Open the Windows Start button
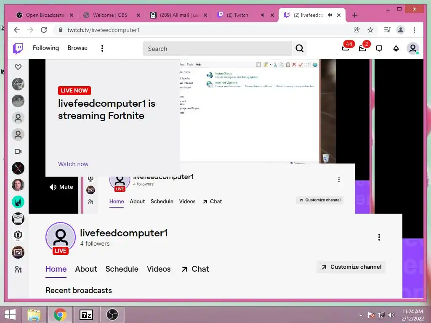The width and height of the screenshot is (431, 323). click(10, 315)
